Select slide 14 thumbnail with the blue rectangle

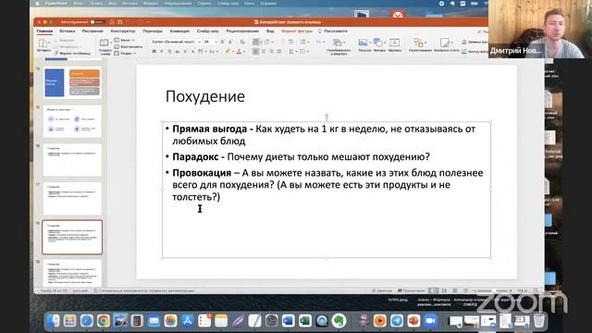(x=72, y=82)
